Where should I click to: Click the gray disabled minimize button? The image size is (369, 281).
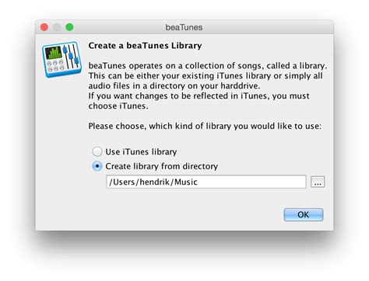click(x=57, y=27)
